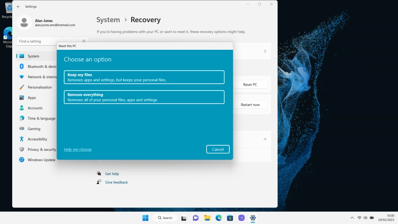Go to Windows Update in sidebar
The width and height of the screenshot is (398, 224).
(41, 160)
